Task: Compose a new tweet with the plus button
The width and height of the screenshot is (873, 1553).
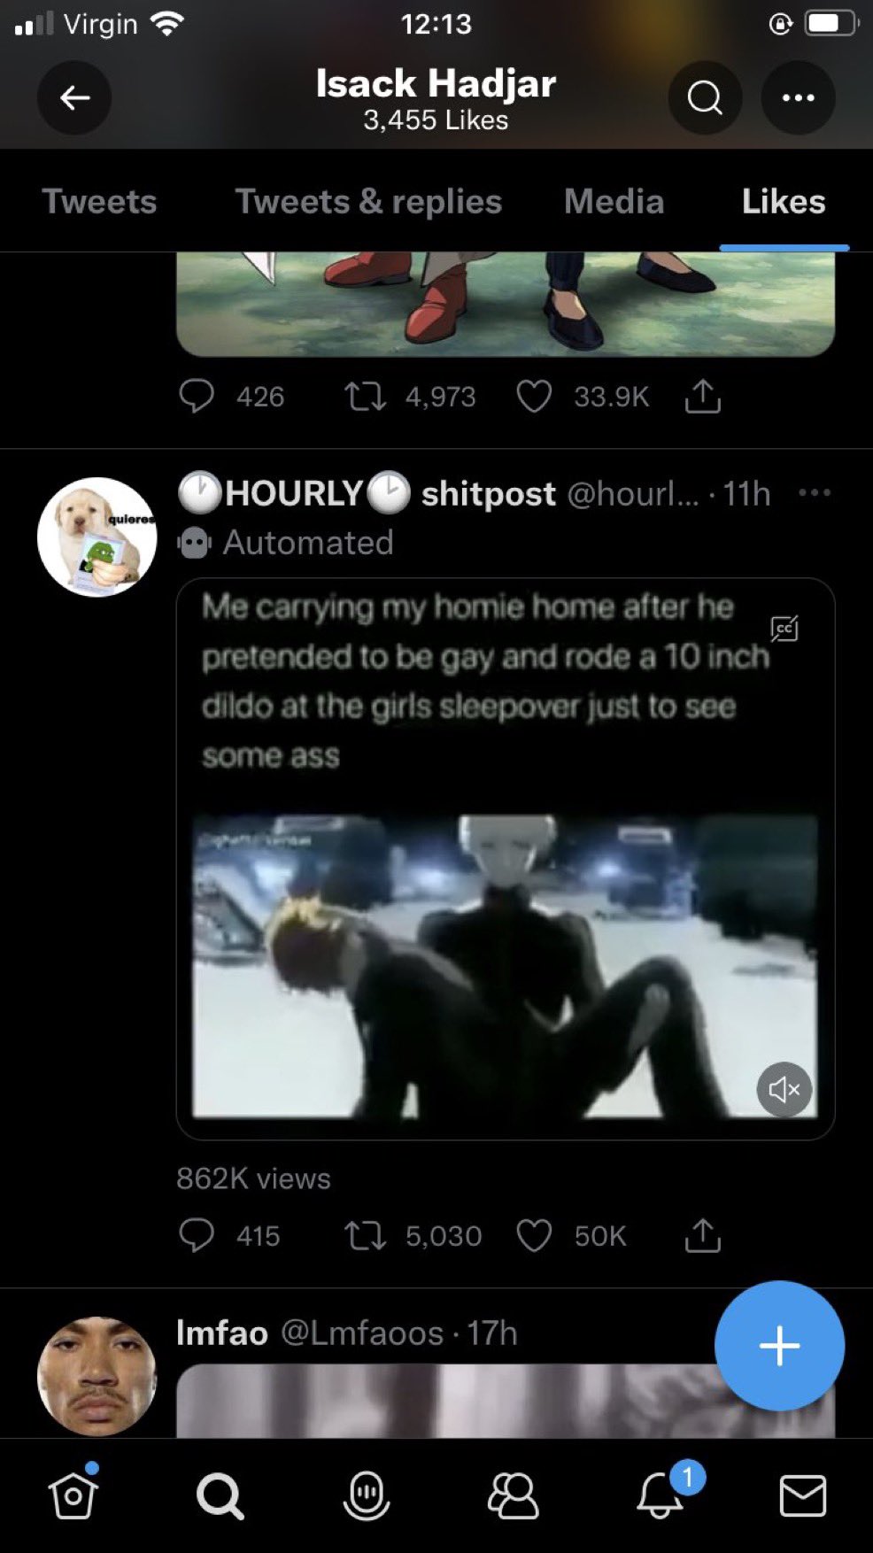Action: pos(779,1346)
